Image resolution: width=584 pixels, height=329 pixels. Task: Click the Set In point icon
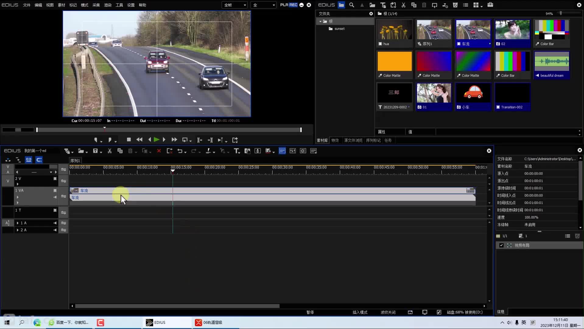coord(96,140)
